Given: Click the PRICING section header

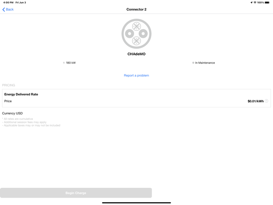Looking at the screenshot, I should [x=9, y=85].
